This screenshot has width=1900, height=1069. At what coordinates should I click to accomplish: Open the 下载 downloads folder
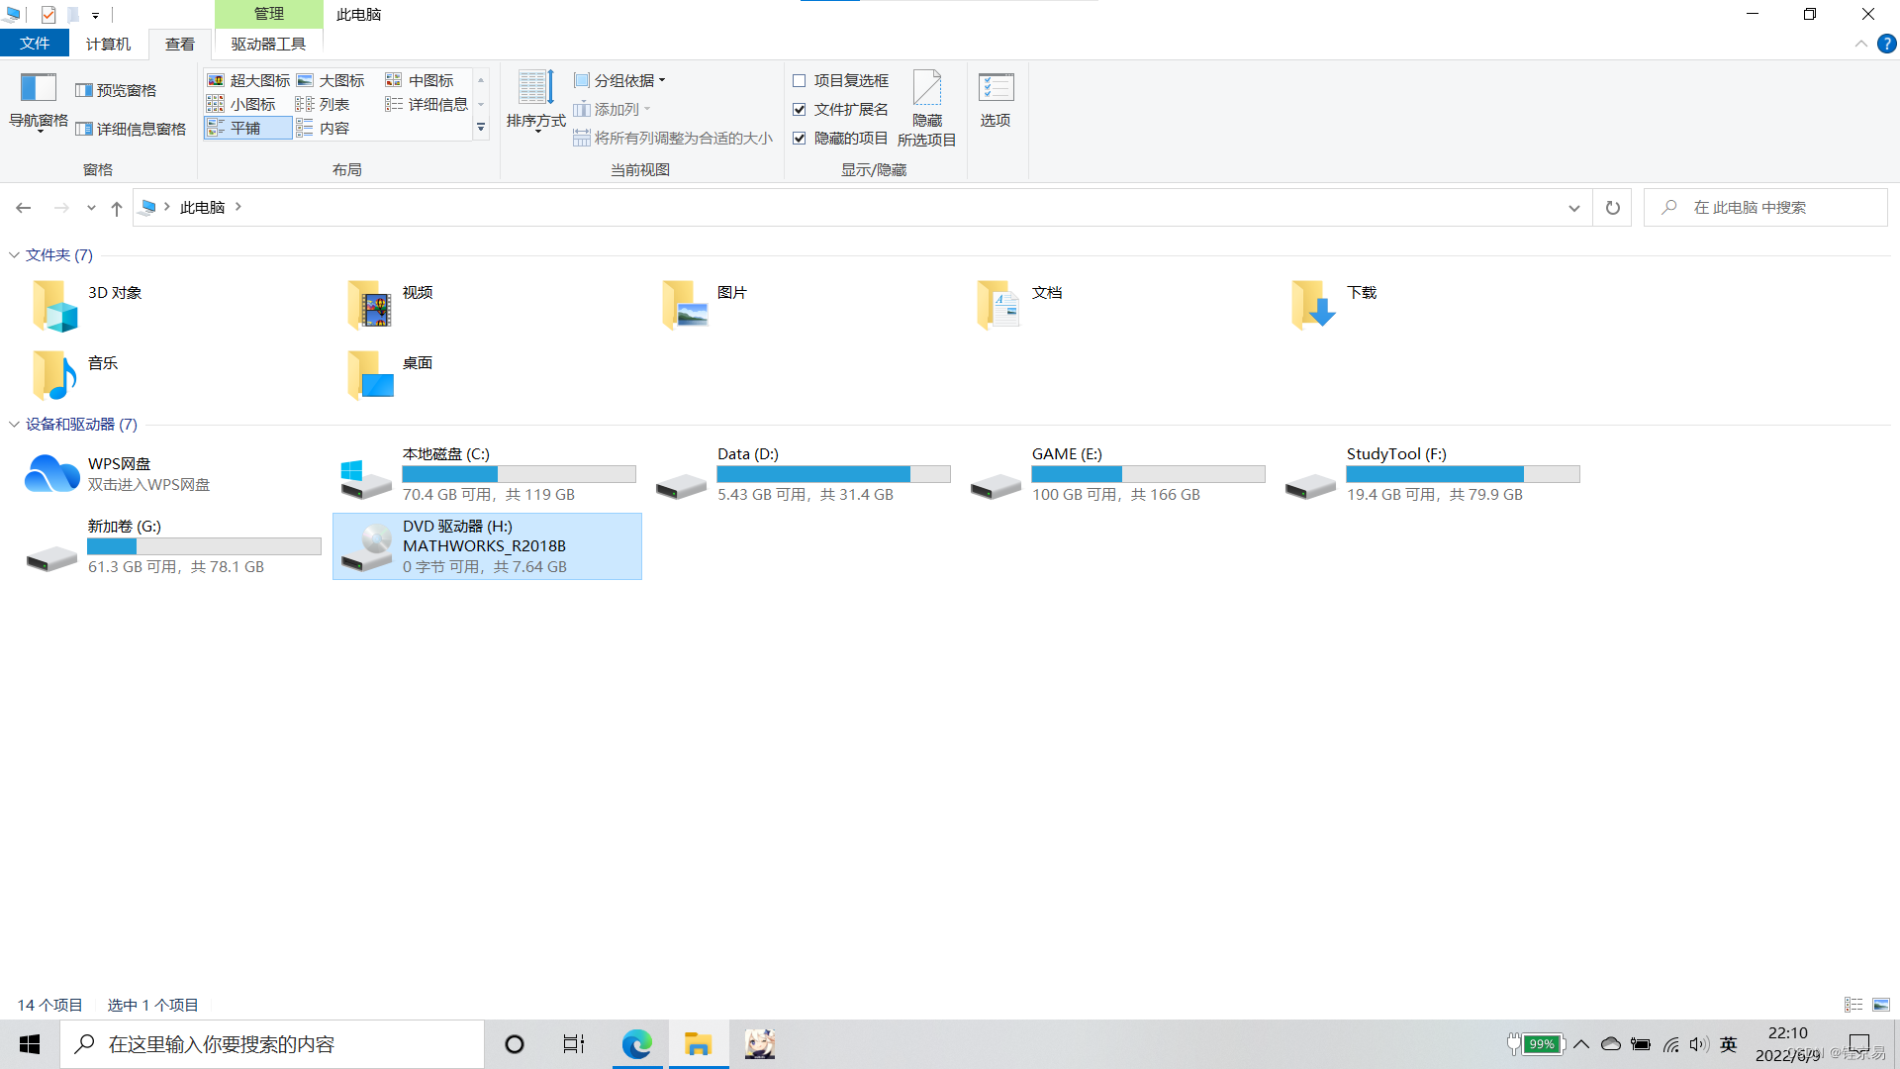pos(1314,304)
